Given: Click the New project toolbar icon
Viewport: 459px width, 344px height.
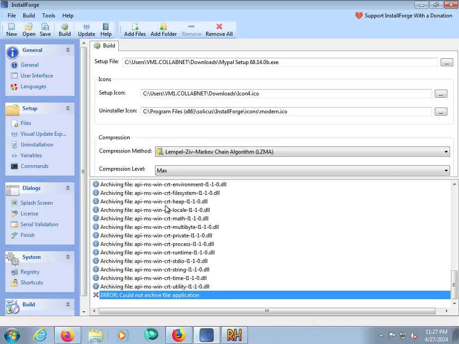Looking at the screenshot, I should coord(12,30).
